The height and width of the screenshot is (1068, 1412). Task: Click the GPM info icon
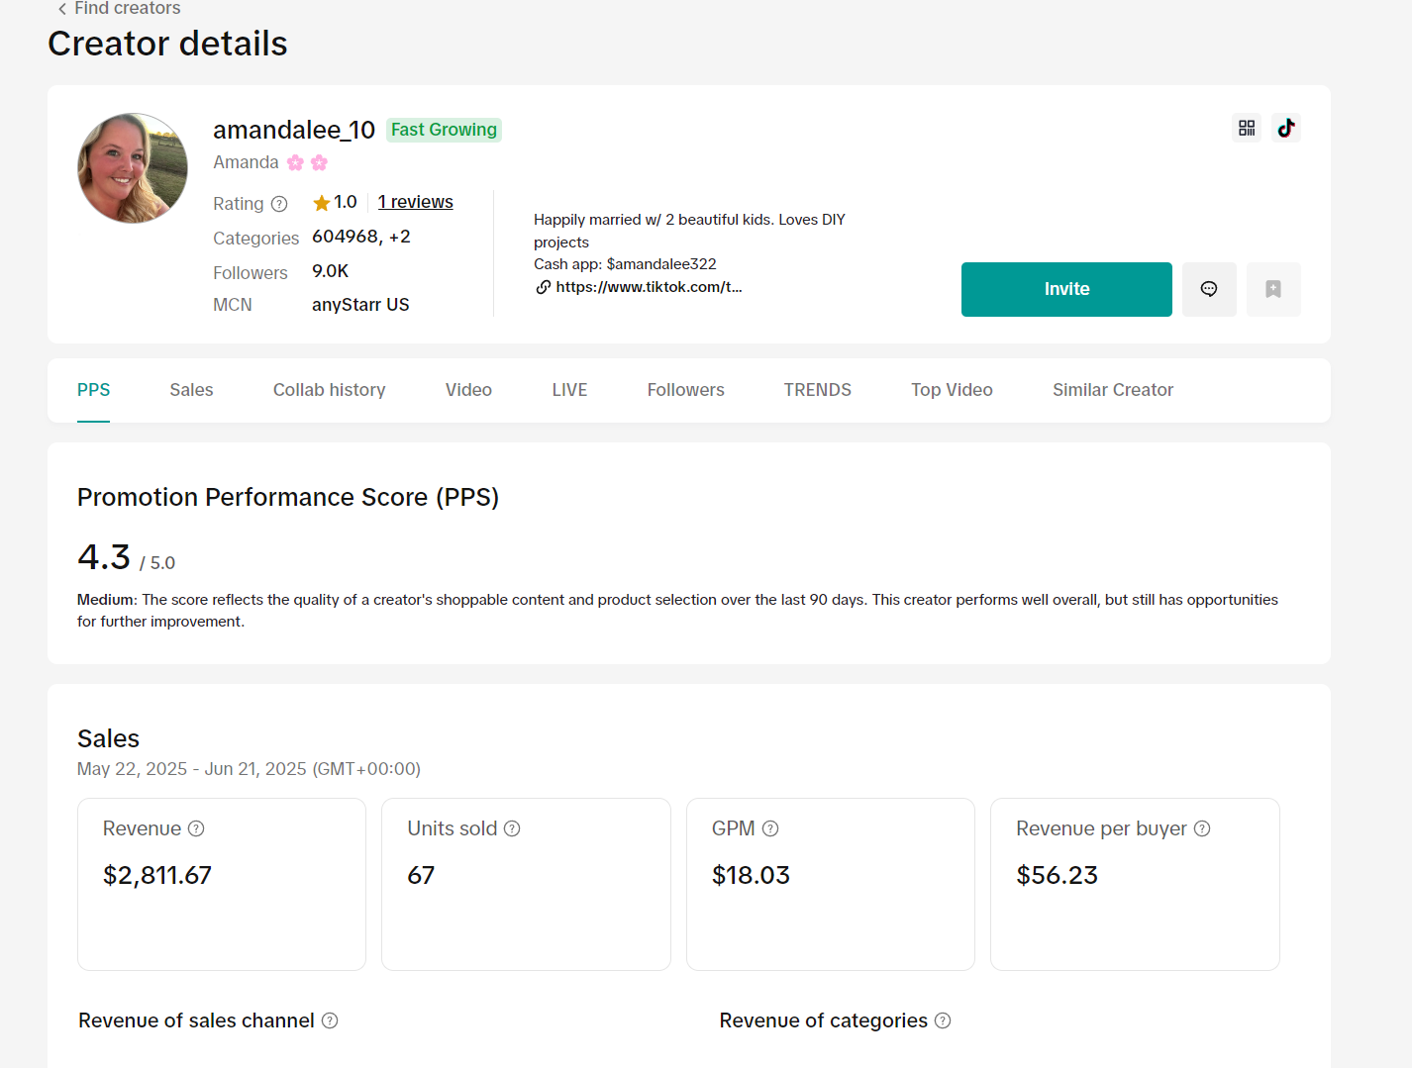point(770,828)
